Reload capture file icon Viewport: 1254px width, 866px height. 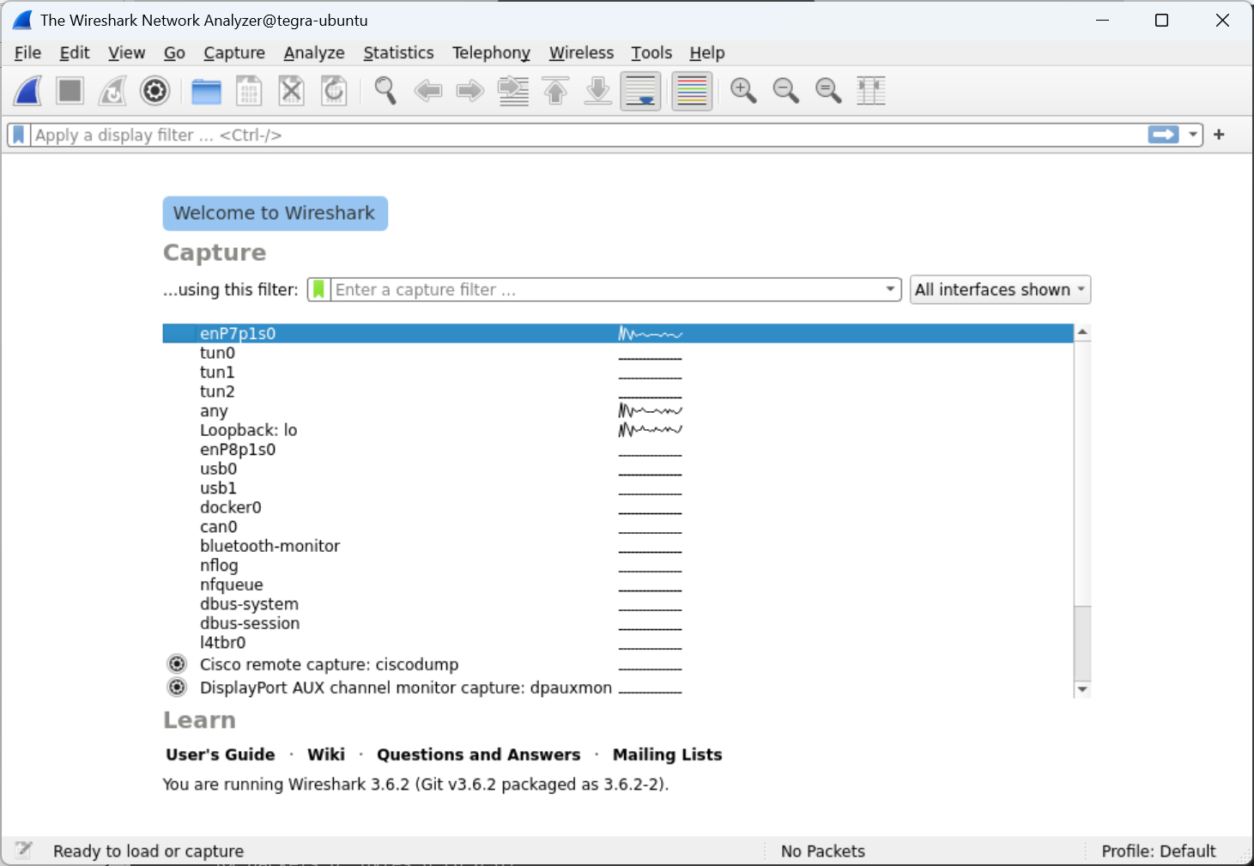click(334, 90)
